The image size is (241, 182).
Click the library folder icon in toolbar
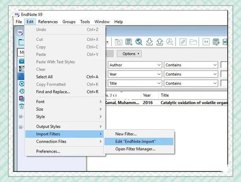point(21,42)
